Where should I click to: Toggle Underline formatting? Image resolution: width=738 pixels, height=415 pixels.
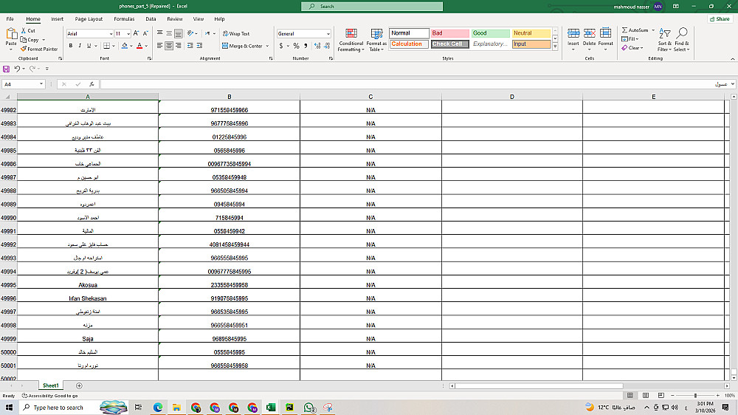[89, 46]
